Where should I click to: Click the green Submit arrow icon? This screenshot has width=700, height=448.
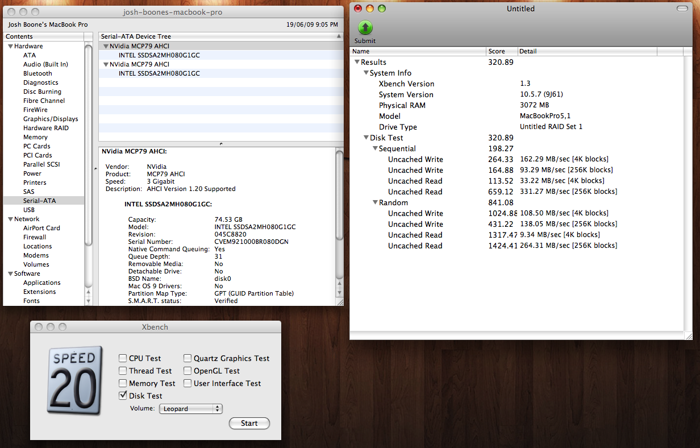pos(365,27)
